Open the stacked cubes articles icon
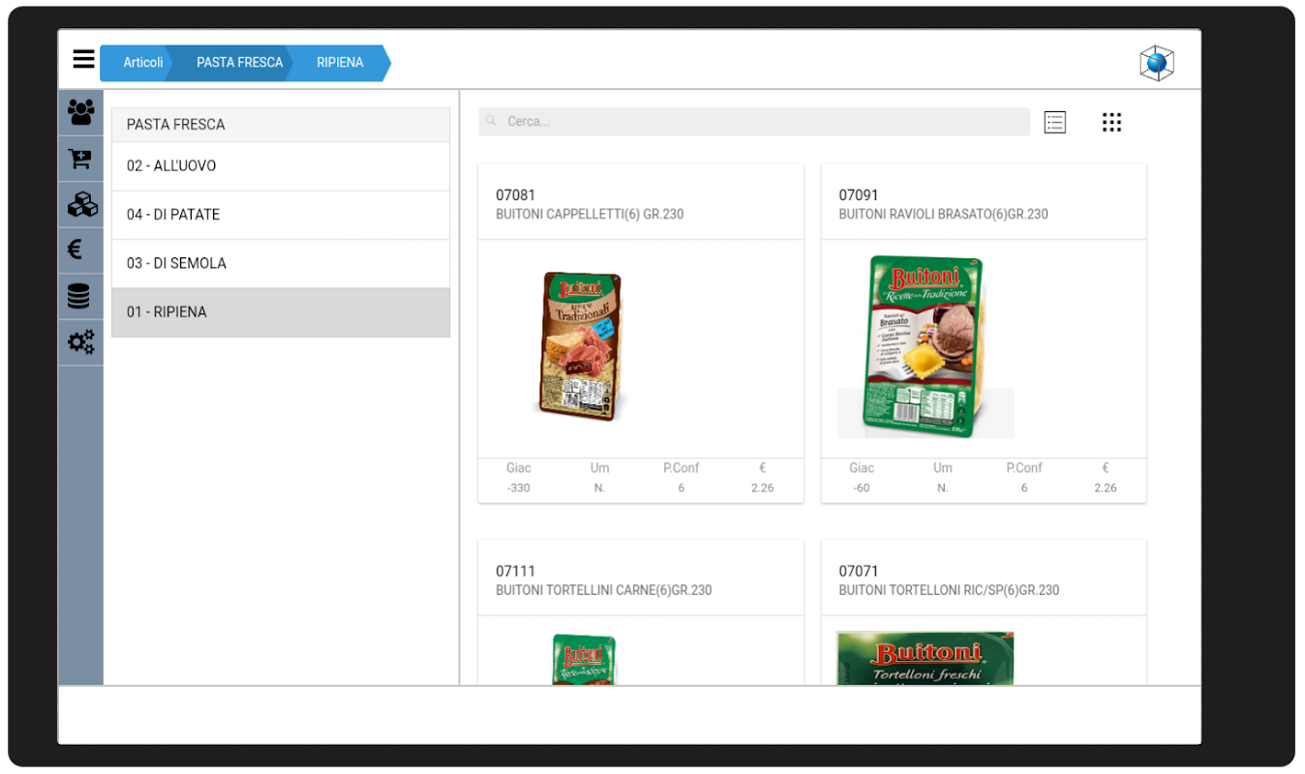1305x774 pixels. (x=81, y=204)
